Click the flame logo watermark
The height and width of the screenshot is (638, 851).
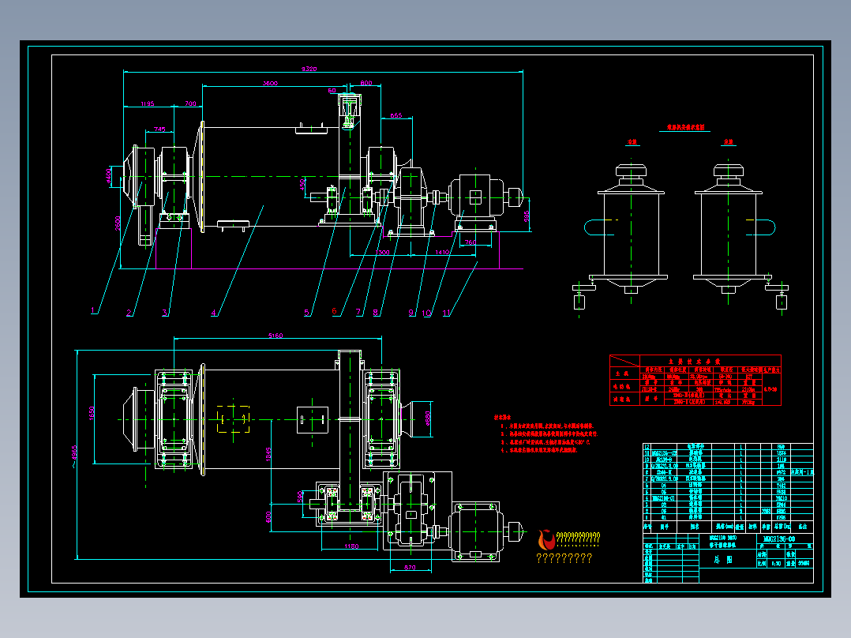pyautogui.click(x=546, y=540)
